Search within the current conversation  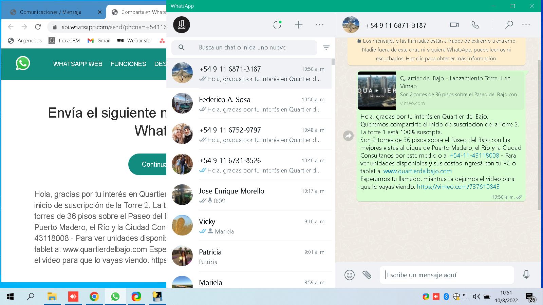(x=509, y=25)
